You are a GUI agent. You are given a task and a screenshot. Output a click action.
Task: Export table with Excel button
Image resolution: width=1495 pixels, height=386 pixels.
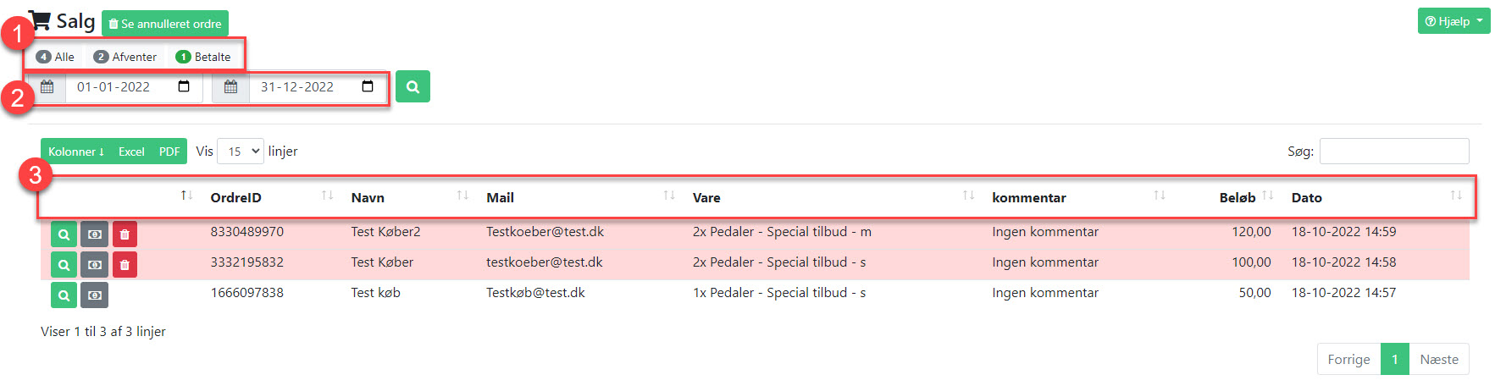coord(131,152)
